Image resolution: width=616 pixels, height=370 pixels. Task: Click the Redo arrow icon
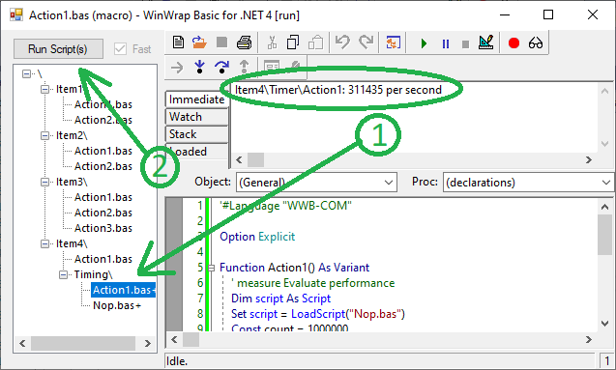[367, 43]
